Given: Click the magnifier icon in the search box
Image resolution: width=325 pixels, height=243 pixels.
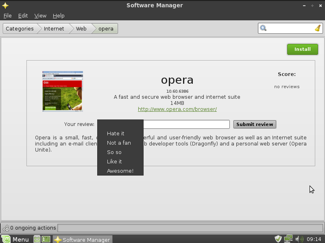Looking at the screenshot, I should (263, 28).
